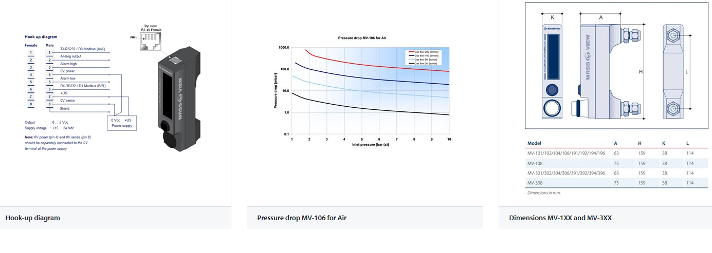
Task: Click the Power supply box in diagram
Action: click(x=122, y=123)
